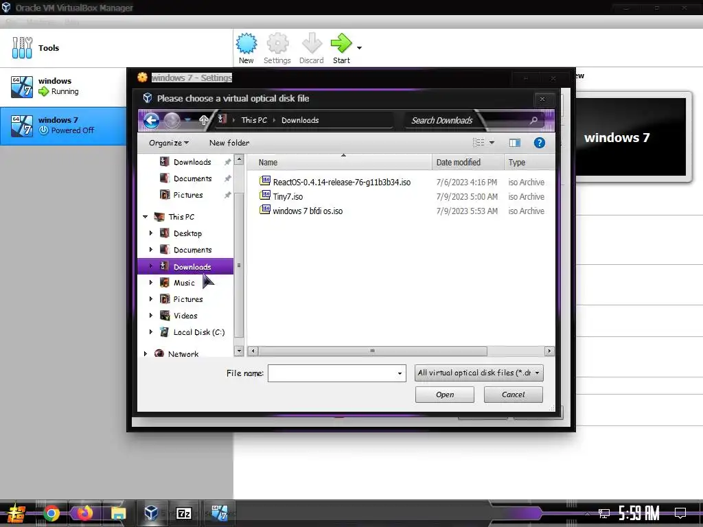Click the taskbar clock showing 5:59 AM
The height and width of the screenshot is (527, 703).
(x=639, y=513)
